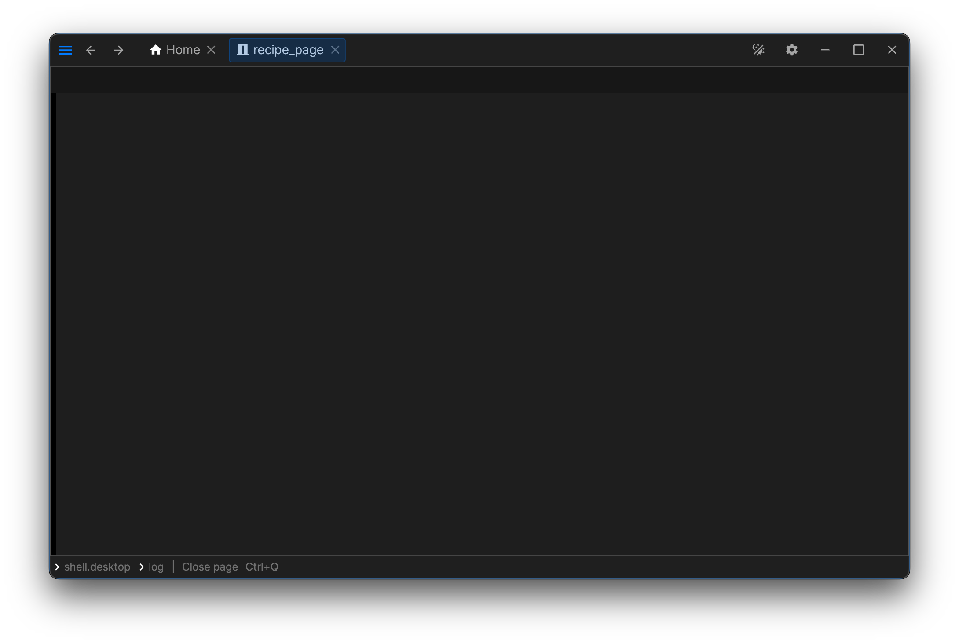This screenshot has width=959, height=644.
Task: Click the house icon on Home tab
Action: (x=155, y=50)
